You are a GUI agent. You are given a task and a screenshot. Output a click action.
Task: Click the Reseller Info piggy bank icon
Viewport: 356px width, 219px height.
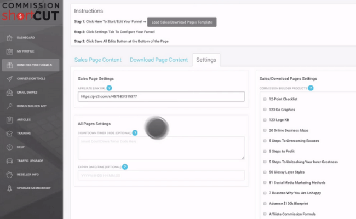tap(9, 175)
